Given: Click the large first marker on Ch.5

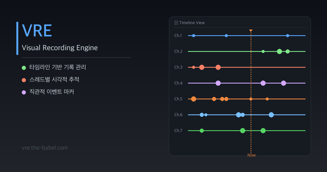Looking at the screenshot, I should (193, 99).
